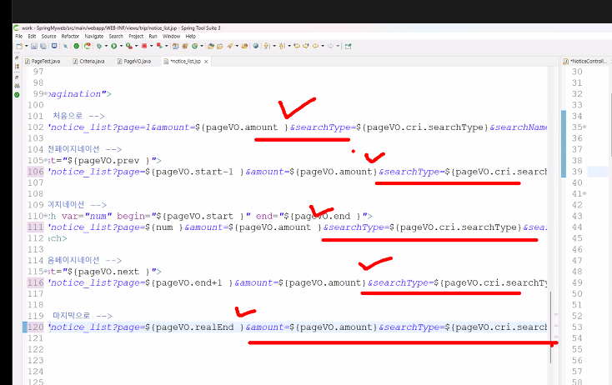
Task: Click the New file toolbar icon
Action: pyautogui.click(x=19, y=46)
